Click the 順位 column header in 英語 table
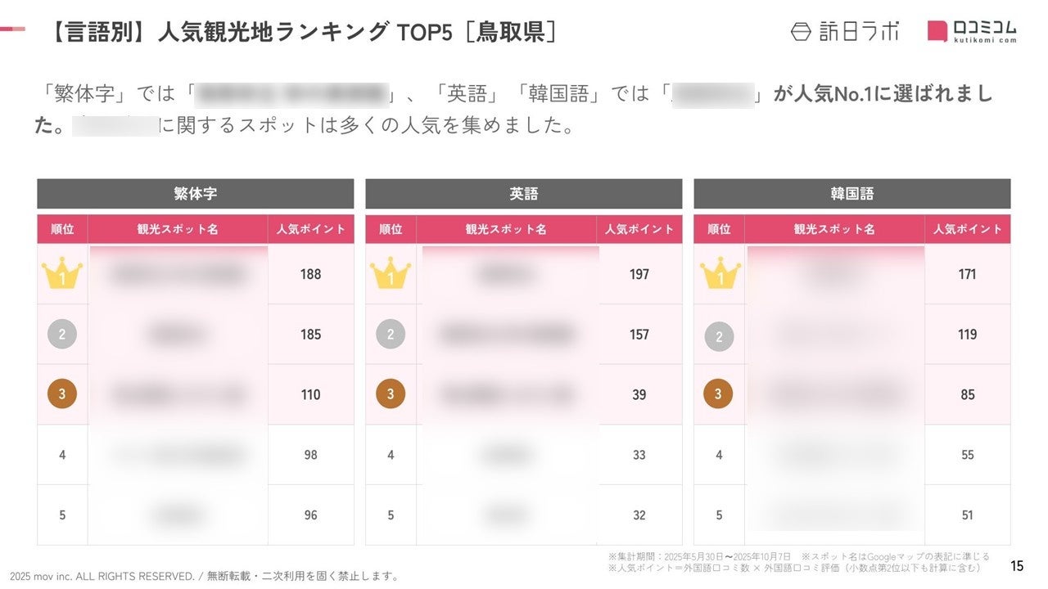The height and width of the screenshot is (589, 1048). click(x=391, y=229)
